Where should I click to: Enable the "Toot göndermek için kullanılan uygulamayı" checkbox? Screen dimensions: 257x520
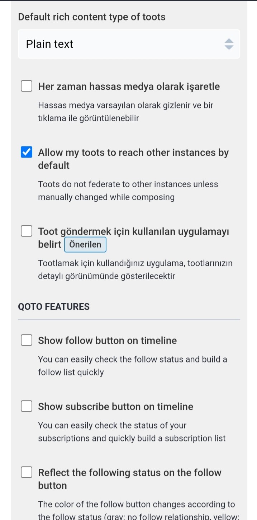click(x=27, y=231)
